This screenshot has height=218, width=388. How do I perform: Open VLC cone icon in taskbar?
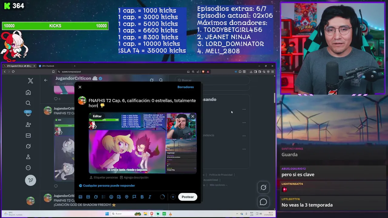(x=171, y=214)
